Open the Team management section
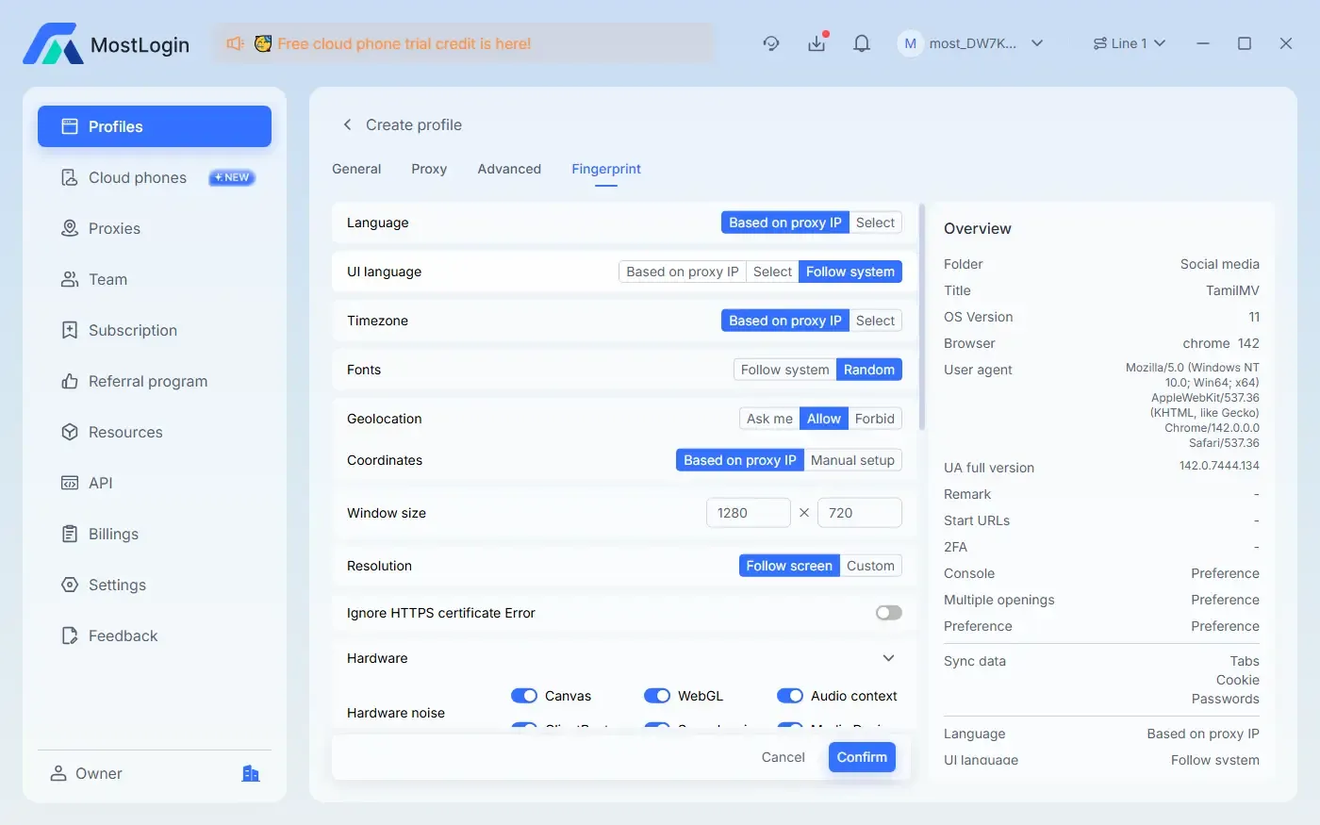This screenshot has height=825, width=1320. coord(107,279)
